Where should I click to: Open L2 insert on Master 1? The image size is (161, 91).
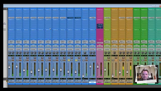click(x=100, y=28)
